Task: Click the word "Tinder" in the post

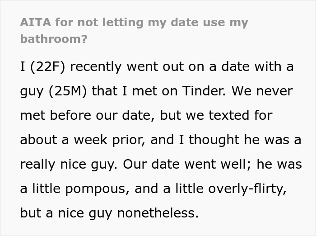Action: click(203, 91)
